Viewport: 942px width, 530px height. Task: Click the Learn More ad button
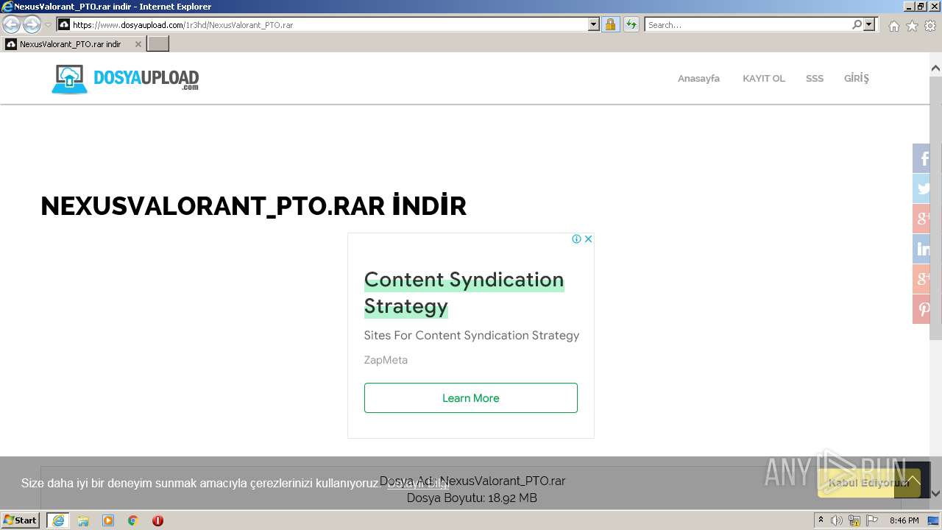471,398
